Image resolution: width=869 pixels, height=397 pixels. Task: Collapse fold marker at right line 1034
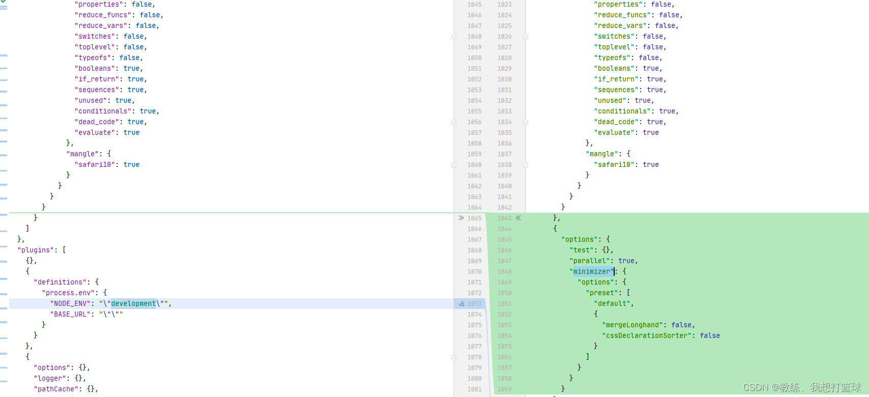525,122
